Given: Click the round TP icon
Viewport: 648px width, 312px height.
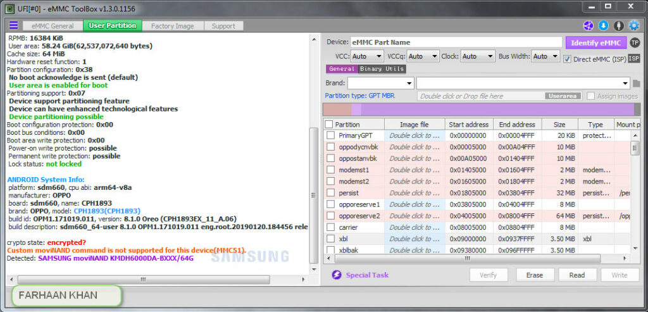Looking at the screenshot, I should (x=635, y=42).
